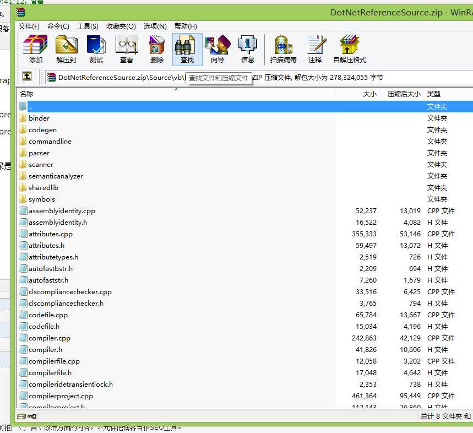Click the archive icon in address bar
The image size is (473, 433).
click(51, 77)
